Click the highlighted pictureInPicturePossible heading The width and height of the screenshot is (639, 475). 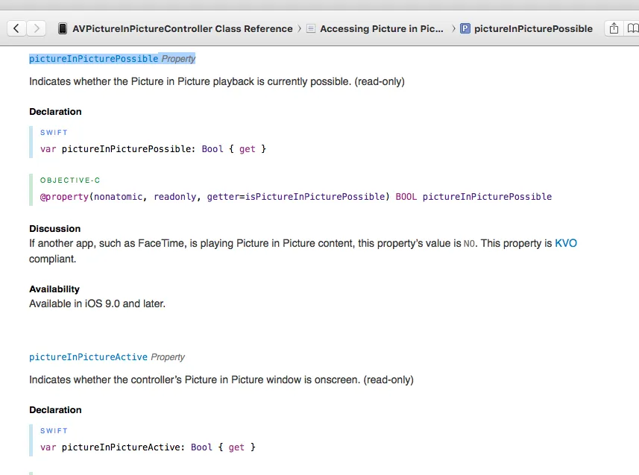(94, 58)
